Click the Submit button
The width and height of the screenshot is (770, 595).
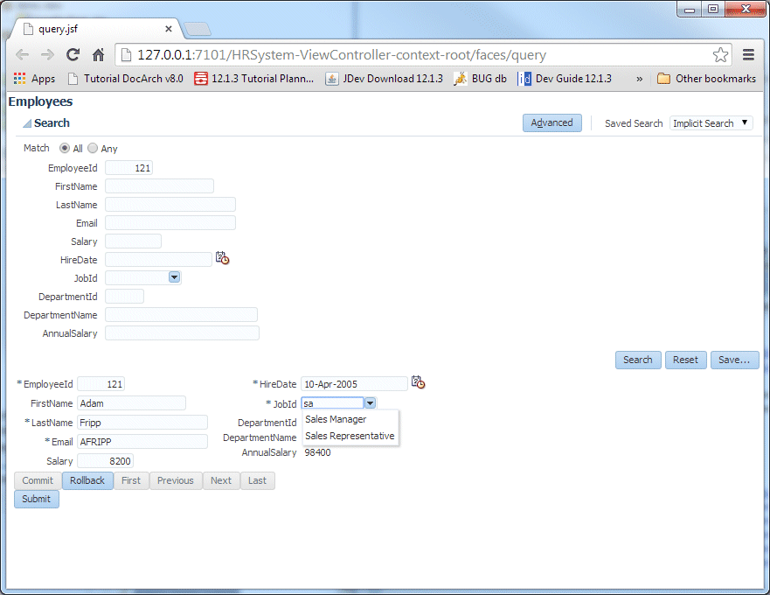point(37,499)
